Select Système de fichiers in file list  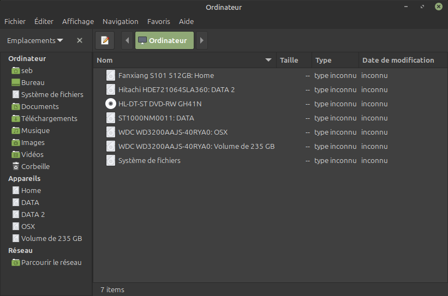tap(149, 160)
